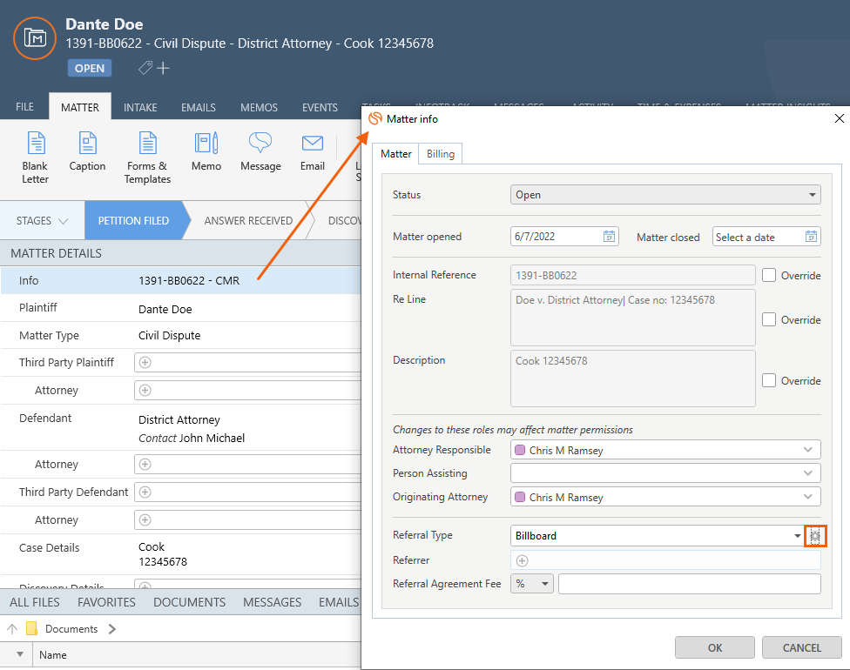This screenshot has height=670, width=850.
Task: Click the Internal Reference field
Action: (632, 275)
